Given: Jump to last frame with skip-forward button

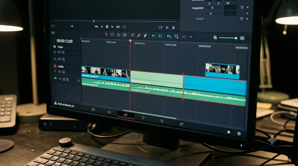Looking at the screenshot, I should pos(118,27).
